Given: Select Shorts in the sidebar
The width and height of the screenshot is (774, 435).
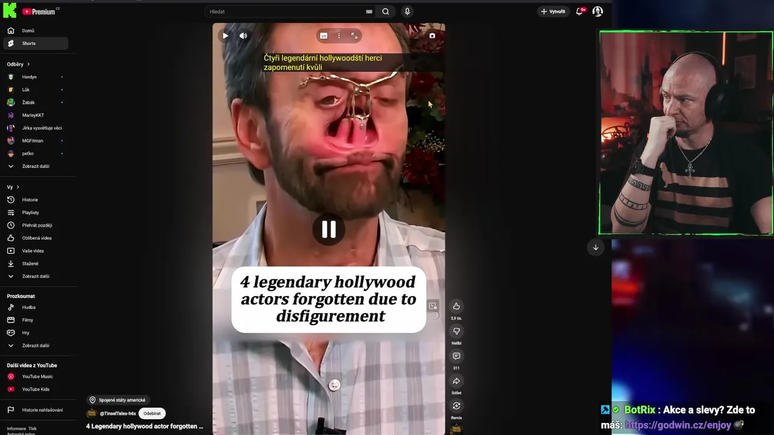Looking at the screenshot, I should point(35,43).
